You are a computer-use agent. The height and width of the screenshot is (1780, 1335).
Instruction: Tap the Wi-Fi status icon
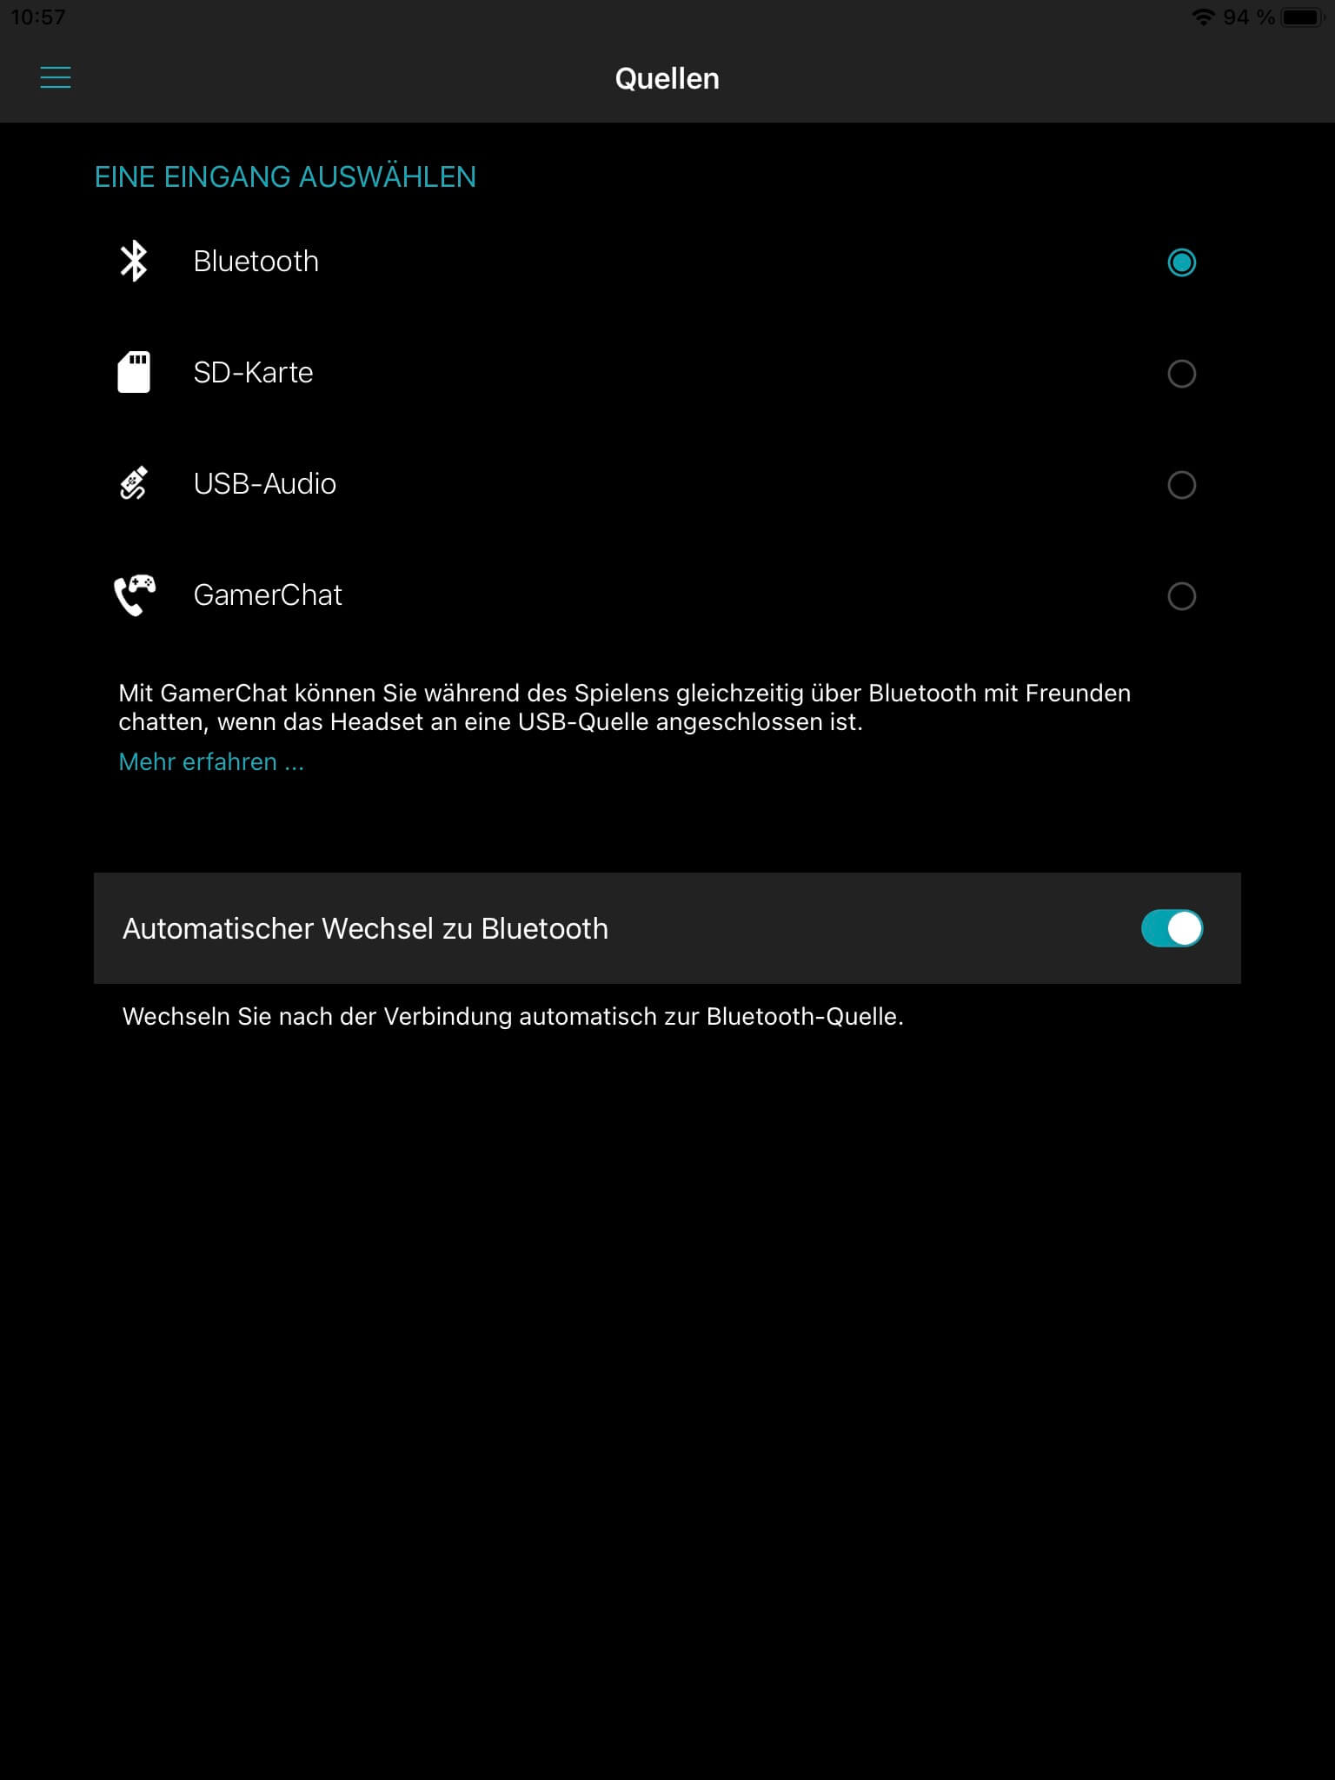[1203, 17]
